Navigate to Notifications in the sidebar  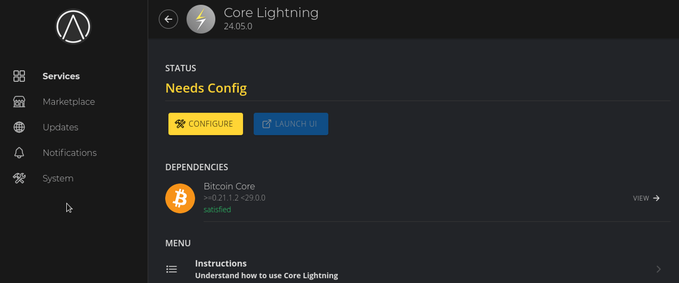tap(70, 153)
